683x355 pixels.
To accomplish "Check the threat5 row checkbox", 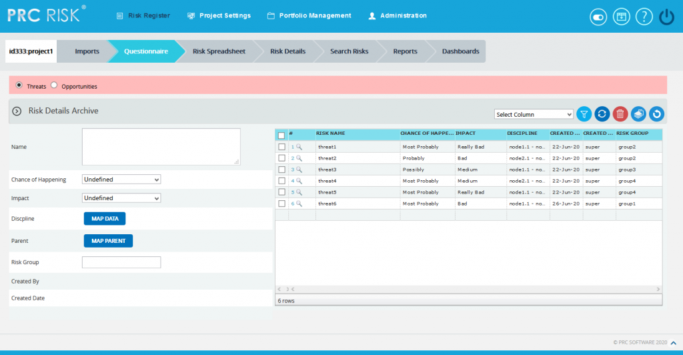I will click(282, 192).
